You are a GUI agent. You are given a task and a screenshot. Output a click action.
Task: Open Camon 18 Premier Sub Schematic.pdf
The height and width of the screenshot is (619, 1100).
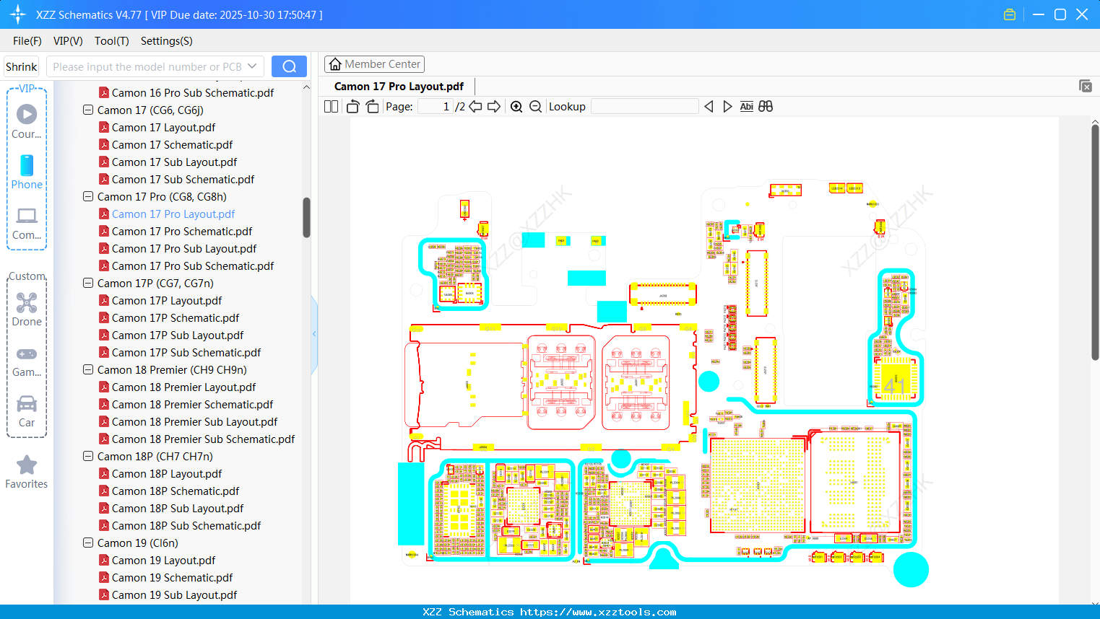click(x=203, y=439)
